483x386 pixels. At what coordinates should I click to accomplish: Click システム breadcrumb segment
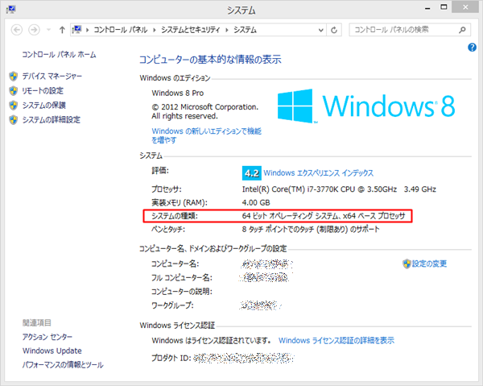coord(245,30)
